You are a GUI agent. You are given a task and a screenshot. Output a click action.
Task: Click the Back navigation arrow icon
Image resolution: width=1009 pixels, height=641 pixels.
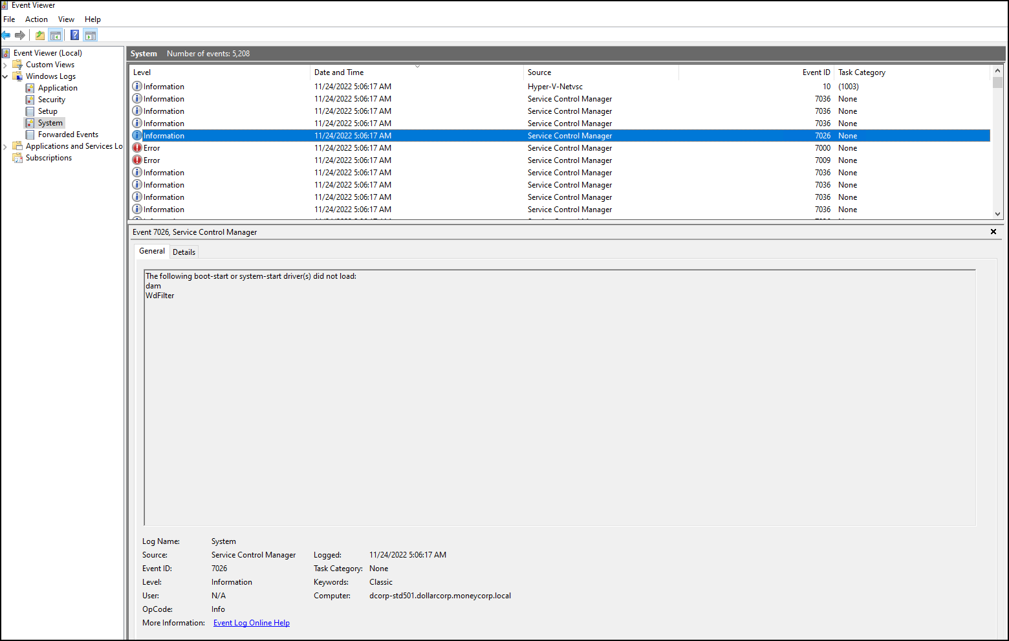(x=6, y=35)
